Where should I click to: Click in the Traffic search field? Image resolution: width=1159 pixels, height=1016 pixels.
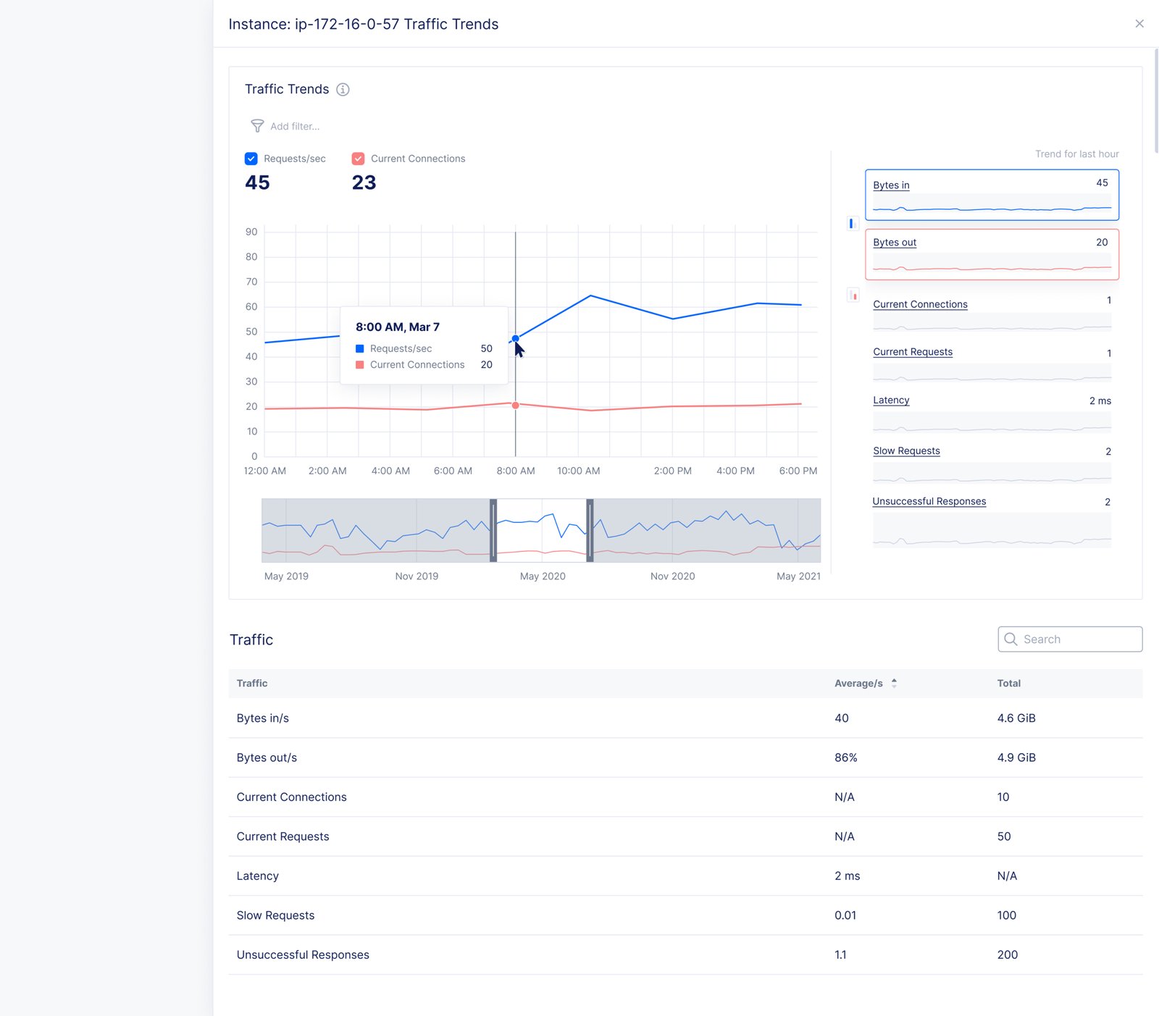coord(1078,639)
